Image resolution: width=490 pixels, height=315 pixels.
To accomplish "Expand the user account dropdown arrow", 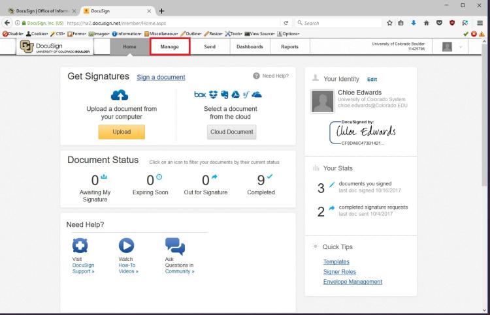I will [461, 47].
